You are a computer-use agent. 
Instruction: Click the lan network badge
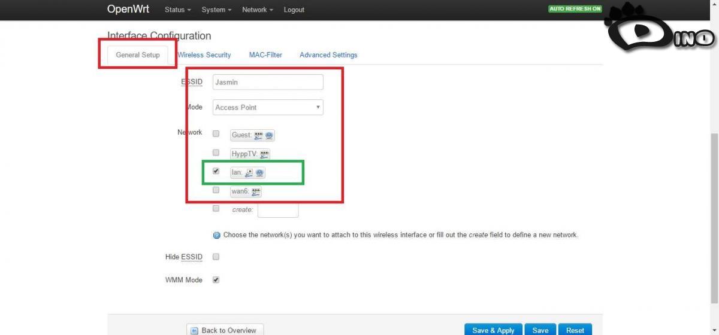(x=247, y=172)
